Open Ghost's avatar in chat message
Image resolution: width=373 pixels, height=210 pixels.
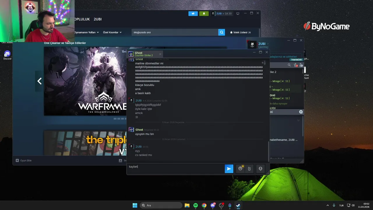point(131,129)
